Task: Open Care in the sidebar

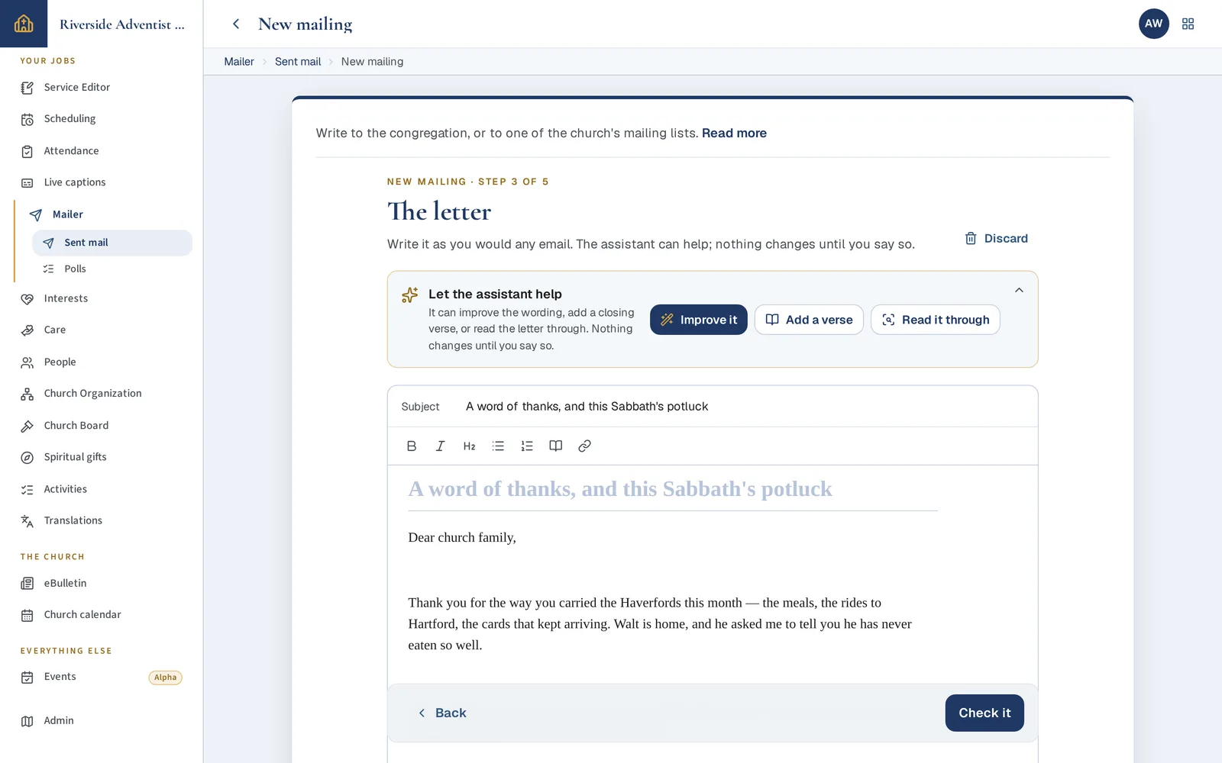Action: click(x=103, y=330)
